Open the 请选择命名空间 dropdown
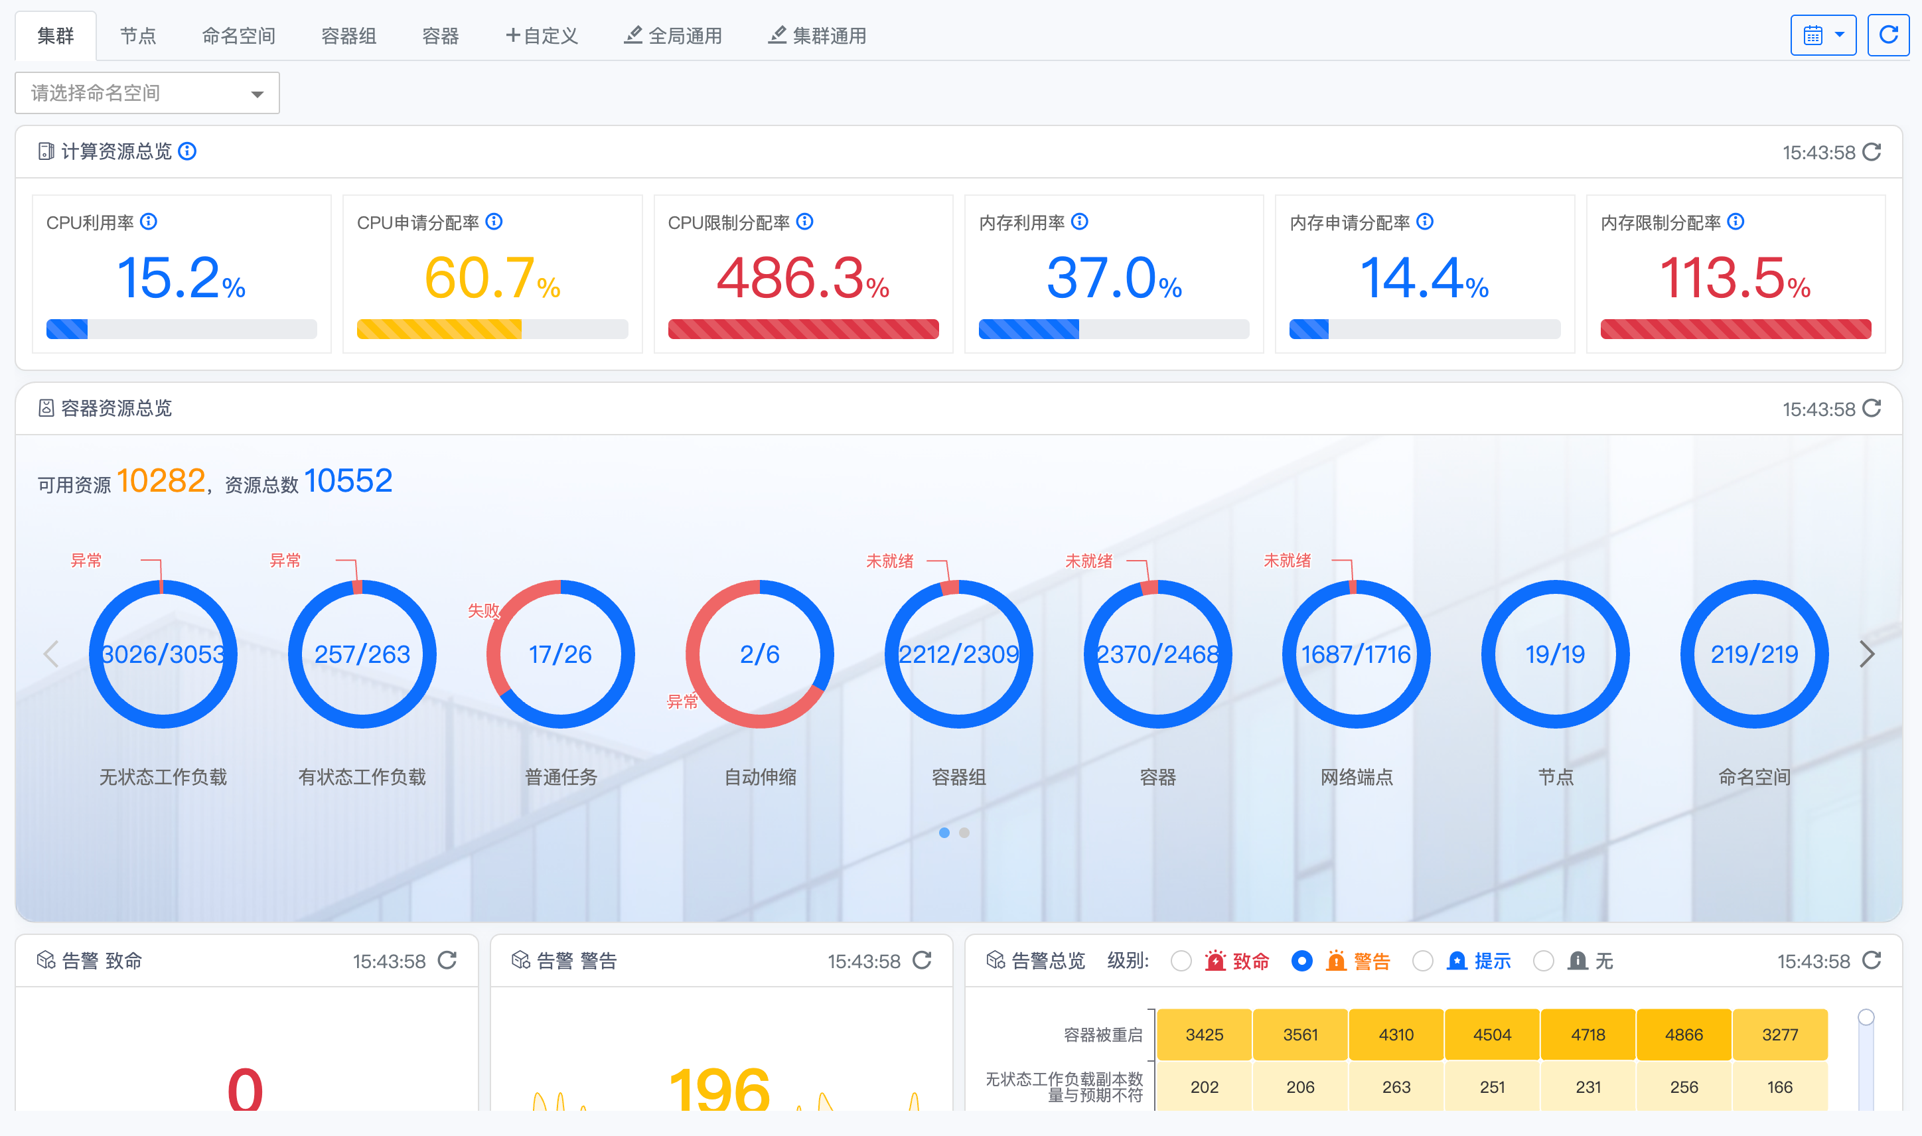Image resolution: width=1922 pixels, height=1136 pixels. 147,93
